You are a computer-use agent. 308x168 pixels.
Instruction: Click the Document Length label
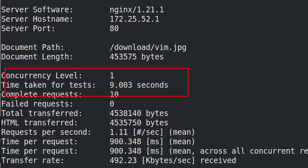(37, 57)
